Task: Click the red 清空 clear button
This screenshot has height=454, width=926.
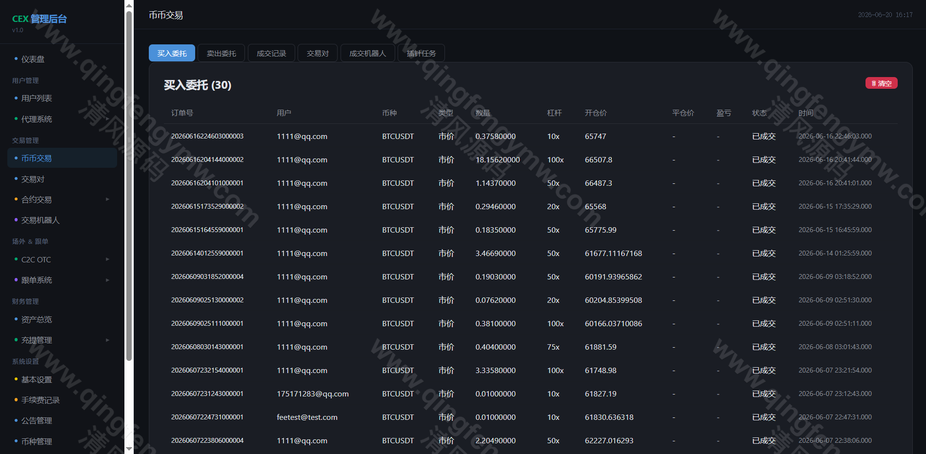Action: 881,83
